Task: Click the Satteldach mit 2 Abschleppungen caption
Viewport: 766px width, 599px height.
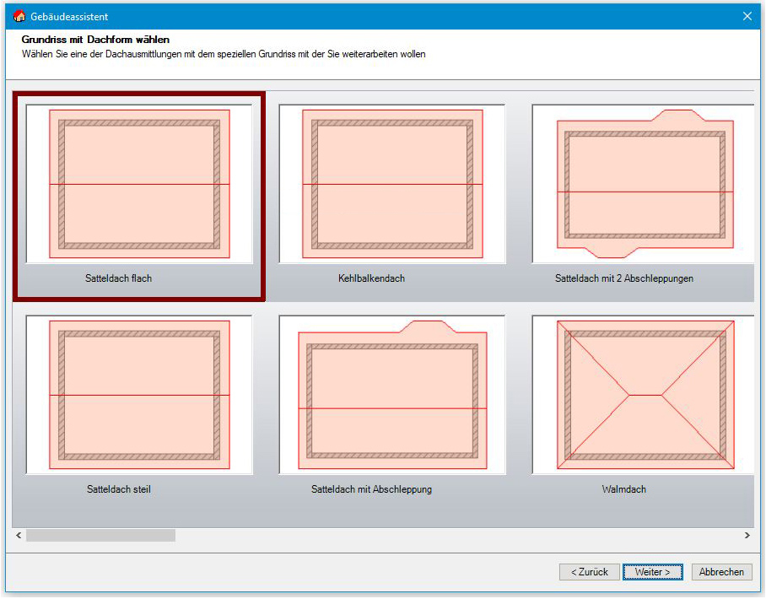Action: pos(624,278)
